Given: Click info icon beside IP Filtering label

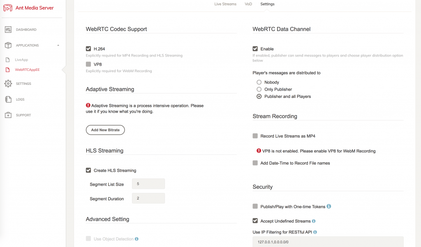Looking at the screenshot, I should point(315,232).
